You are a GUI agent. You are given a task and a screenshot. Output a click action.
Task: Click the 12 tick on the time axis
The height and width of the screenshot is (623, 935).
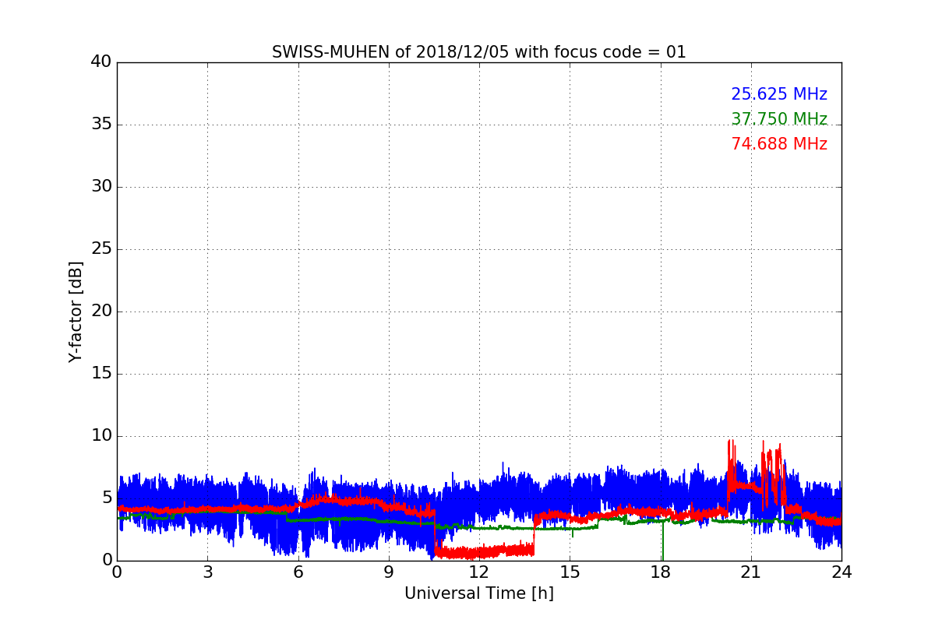(478, 572)
